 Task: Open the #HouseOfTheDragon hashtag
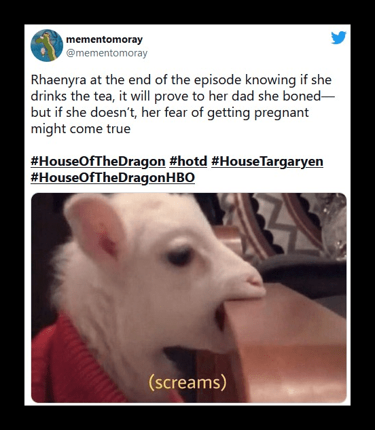coord(98,161)
